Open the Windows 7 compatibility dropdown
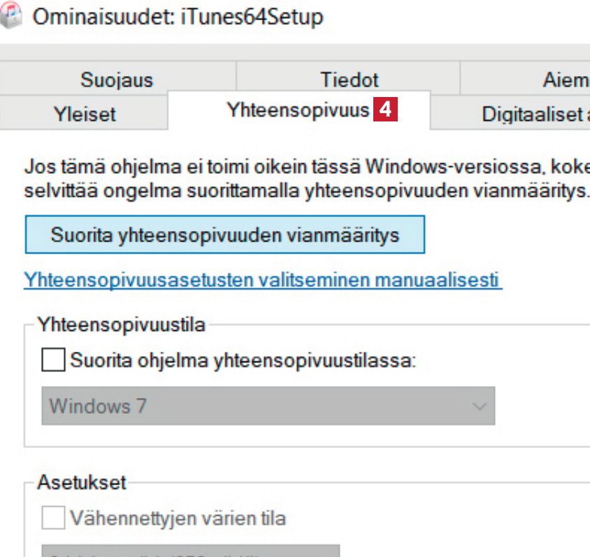The width and height of the screenshot is (590, 557). pyautogui.click(x=268, y=406)
